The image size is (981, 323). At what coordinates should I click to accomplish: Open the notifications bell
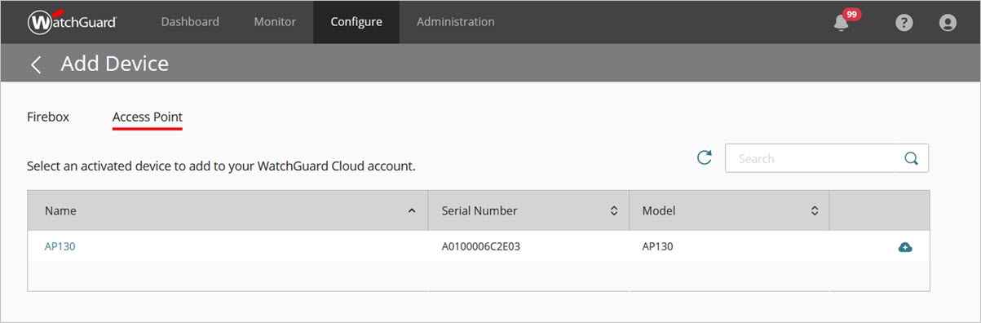842,23
